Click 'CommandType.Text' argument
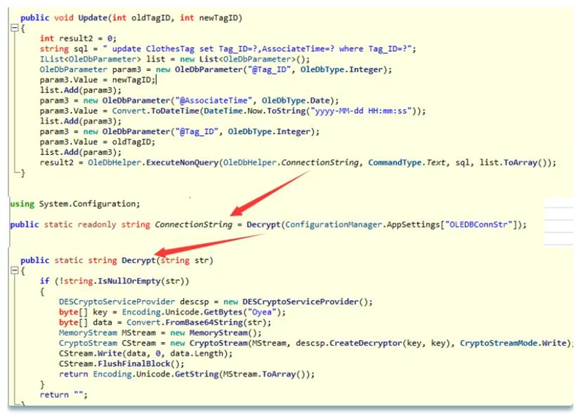576x415 pixels. [407, 163]
